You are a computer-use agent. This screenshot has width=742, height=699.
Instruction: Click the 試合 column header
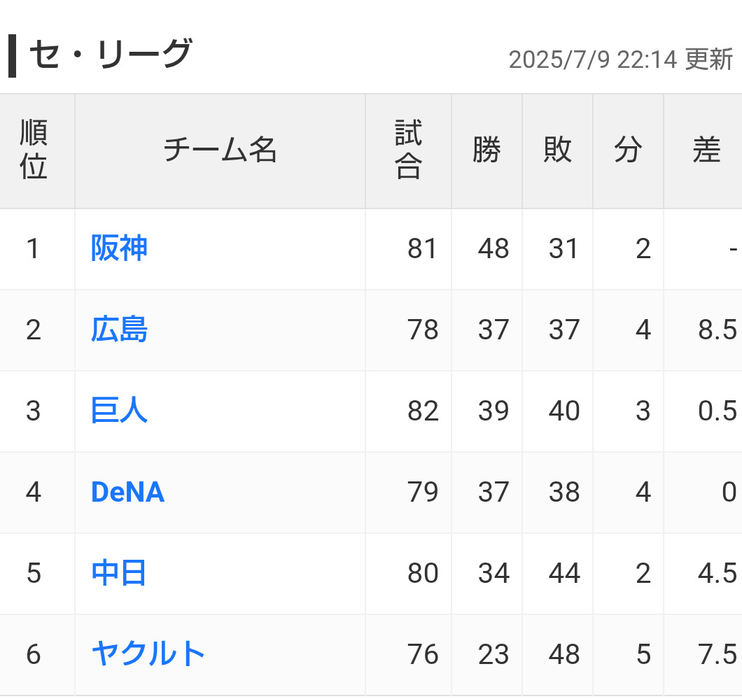click(409, 150)
